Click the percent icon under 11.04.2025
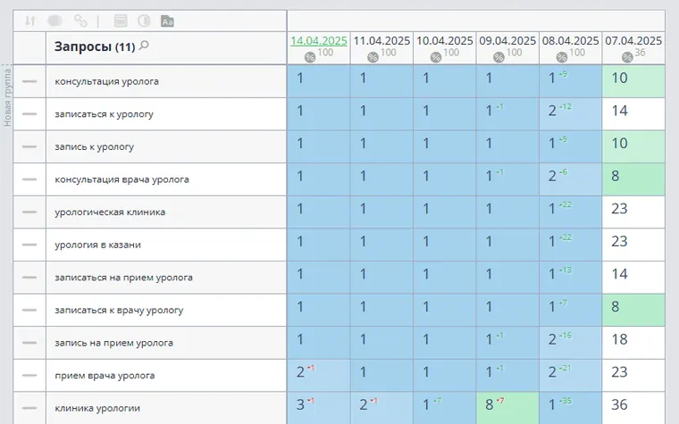 click(373, 56)
